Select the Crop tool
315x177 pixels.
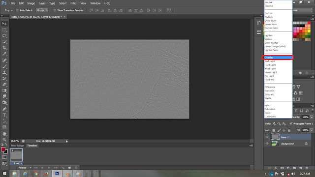pyautogui.click(x=4, y=48)
